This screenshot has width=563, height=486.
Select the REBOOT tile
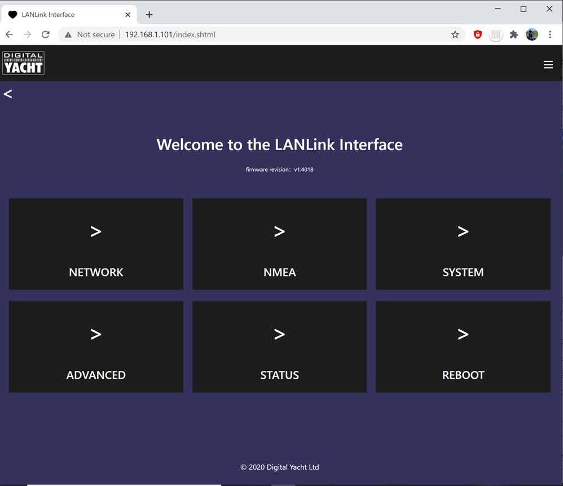tap(463, 347)
